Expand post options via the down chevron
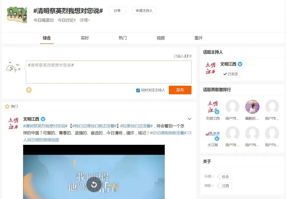Viewport: 286px width, 199px height. (x=189, y=119)
